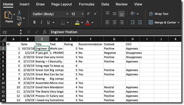Select column H header
The width and height of the screenshot is (184, 105).
(x=133, y=39)
